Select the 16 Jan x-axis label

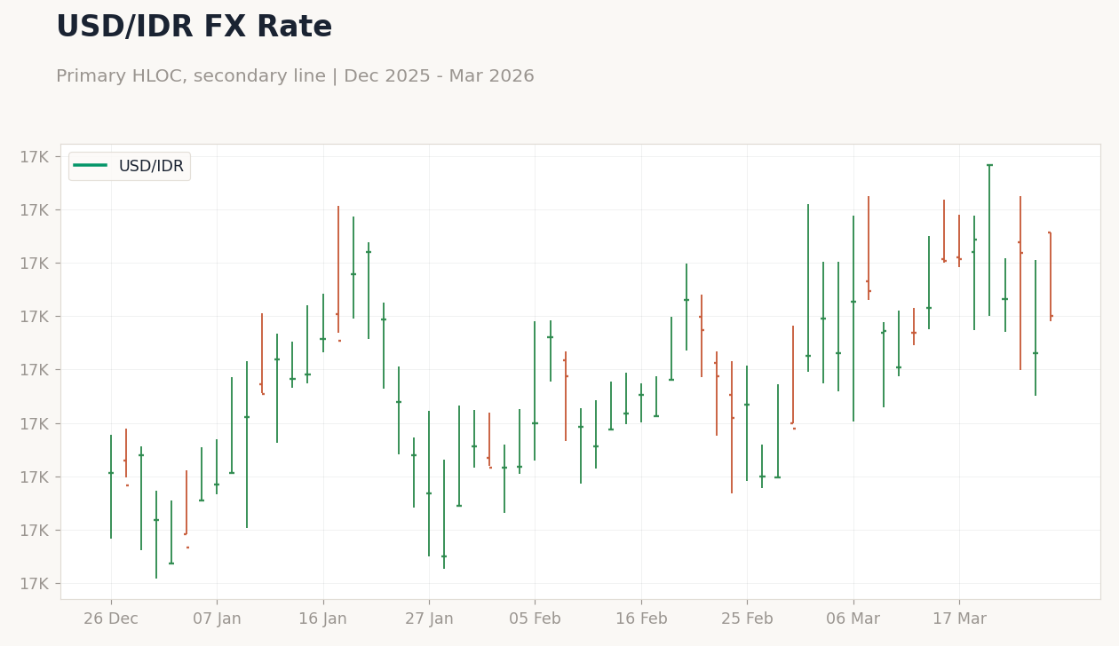[322, 618]
